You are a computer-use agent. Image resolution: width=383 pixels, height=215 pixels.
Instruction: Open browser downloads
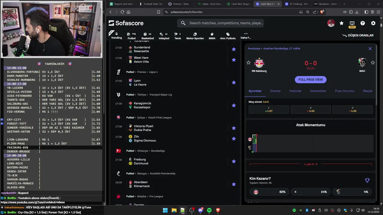click(357, 12)
